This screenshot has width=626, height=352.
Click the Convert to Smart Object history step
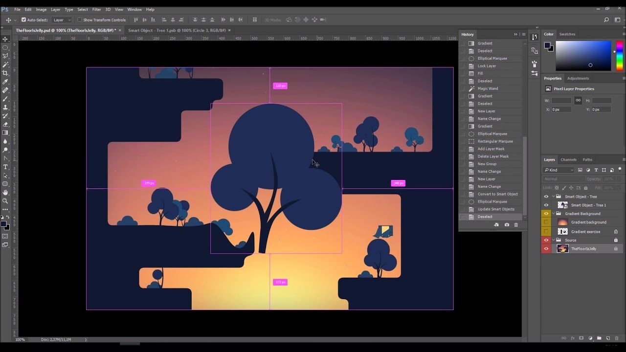click(497, 194)
